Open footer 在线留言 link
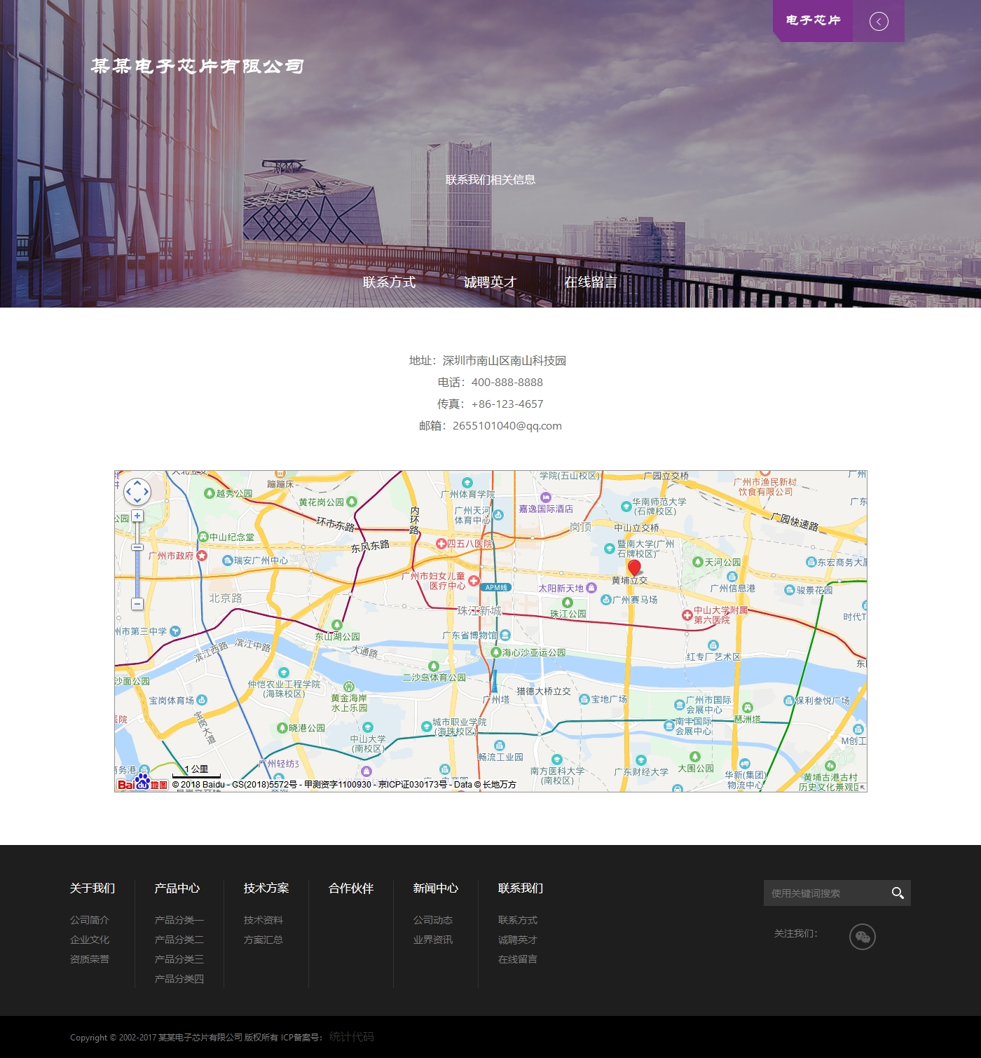 coord(518,959)
